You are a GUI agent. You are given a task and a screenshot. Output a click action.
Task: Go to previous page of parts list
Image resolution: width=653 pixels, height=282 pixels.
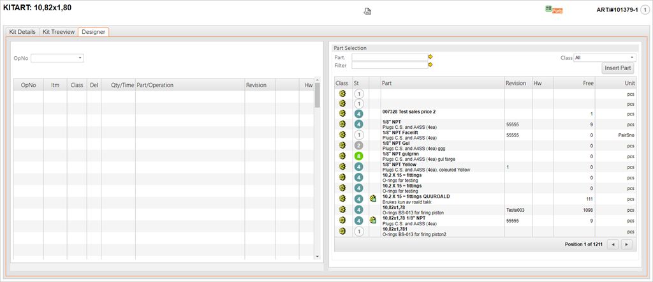click(x=612, y=244)
